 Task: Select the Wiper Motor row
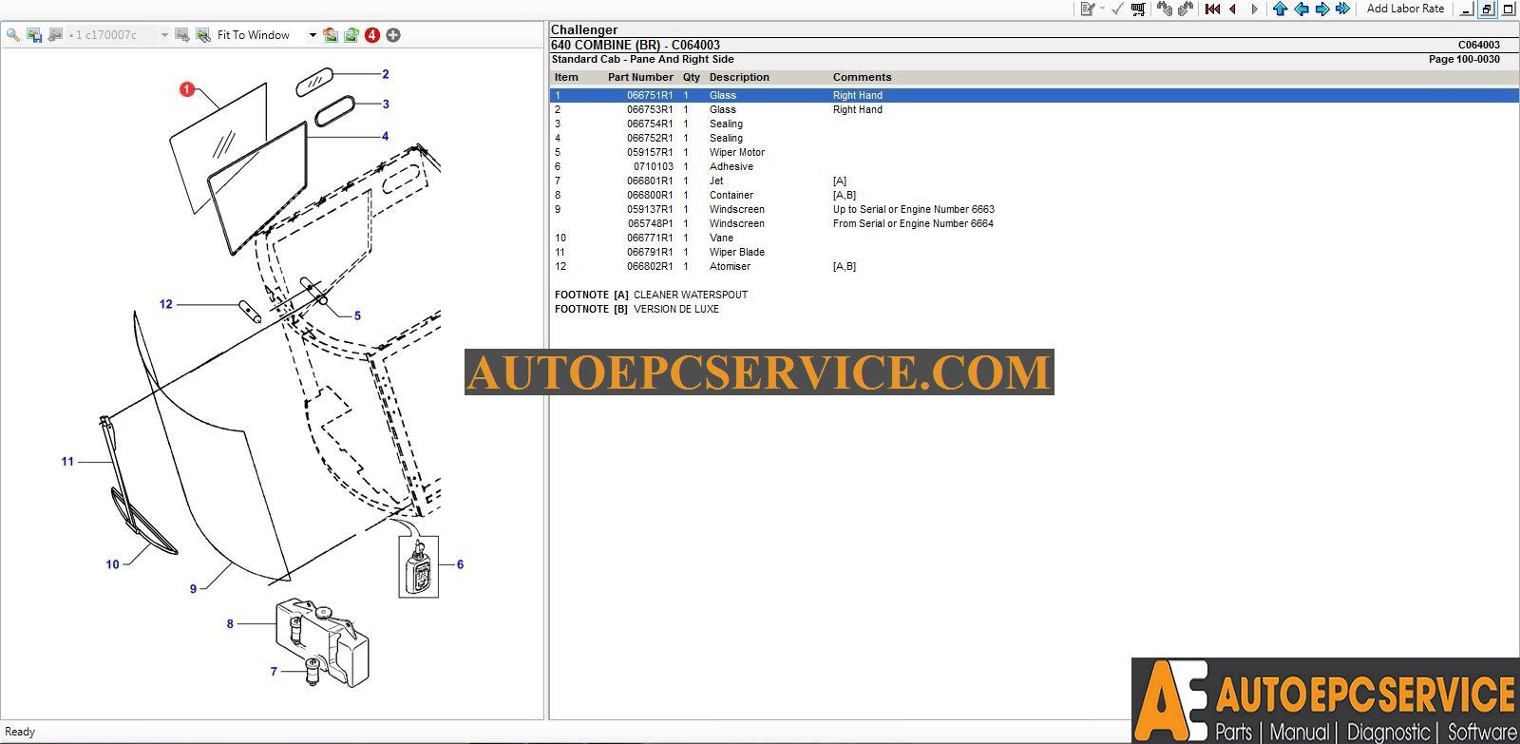(1034, 152)
